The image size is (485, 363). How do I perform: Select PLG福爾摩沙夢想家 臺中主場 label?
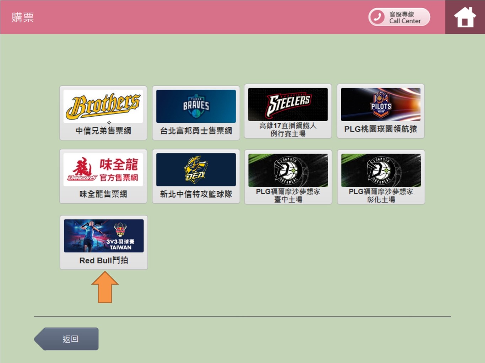tap(288, 195)
